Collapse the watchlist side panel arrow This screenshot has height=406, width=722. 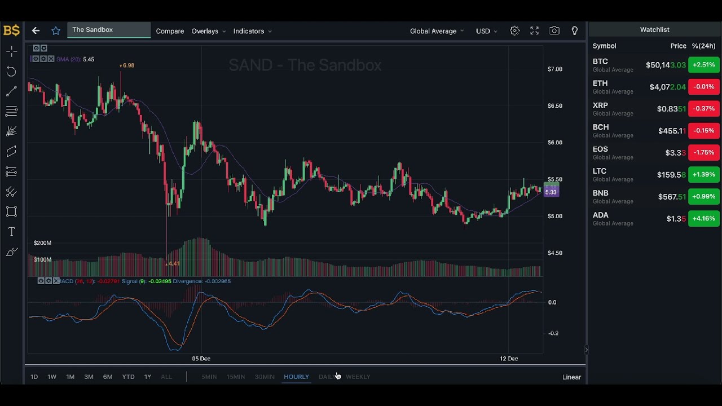(586, 350)
